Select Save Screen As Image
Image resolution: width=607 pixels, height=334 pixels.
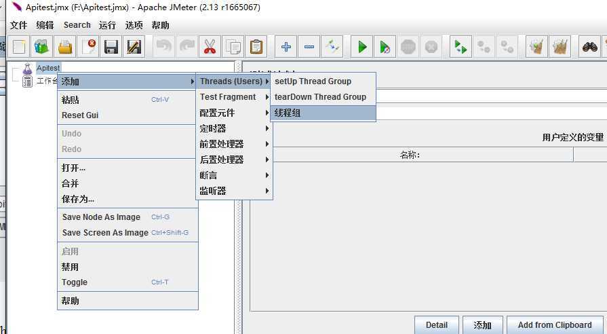point(128,232)
